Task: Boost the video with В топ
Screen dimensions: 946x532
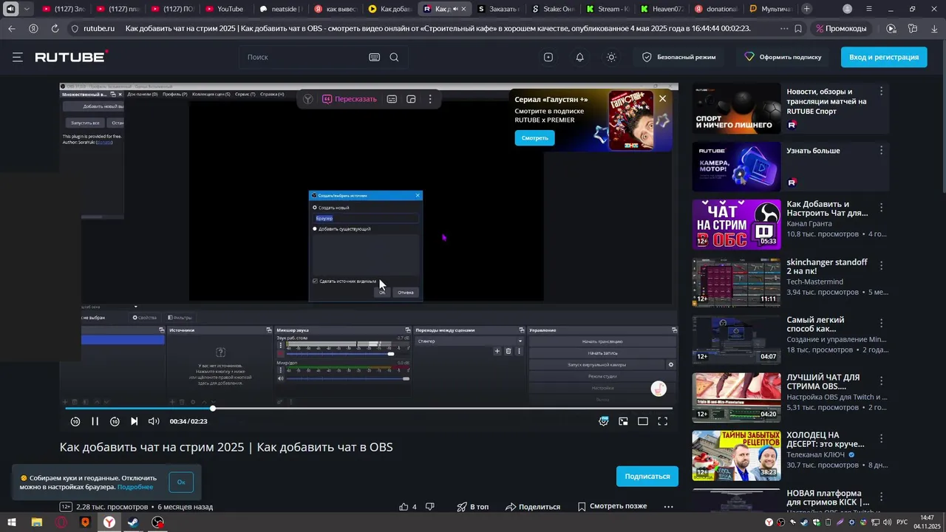Action: 472,507
